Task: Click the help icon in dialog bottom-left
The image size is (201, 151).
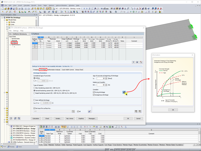Action: coord(11,118)
